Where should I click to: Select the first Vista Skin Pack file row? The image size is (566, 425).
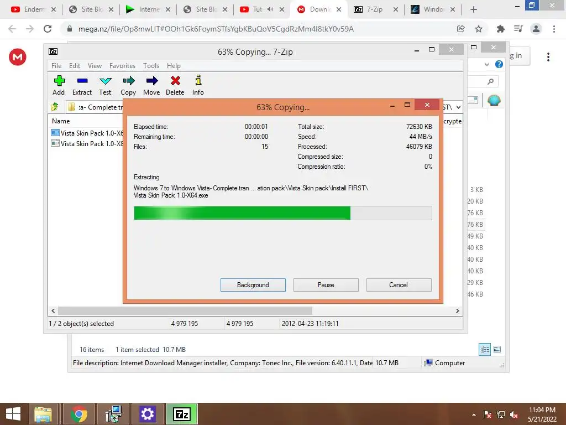pyautogui.click(x=87, y=133)
